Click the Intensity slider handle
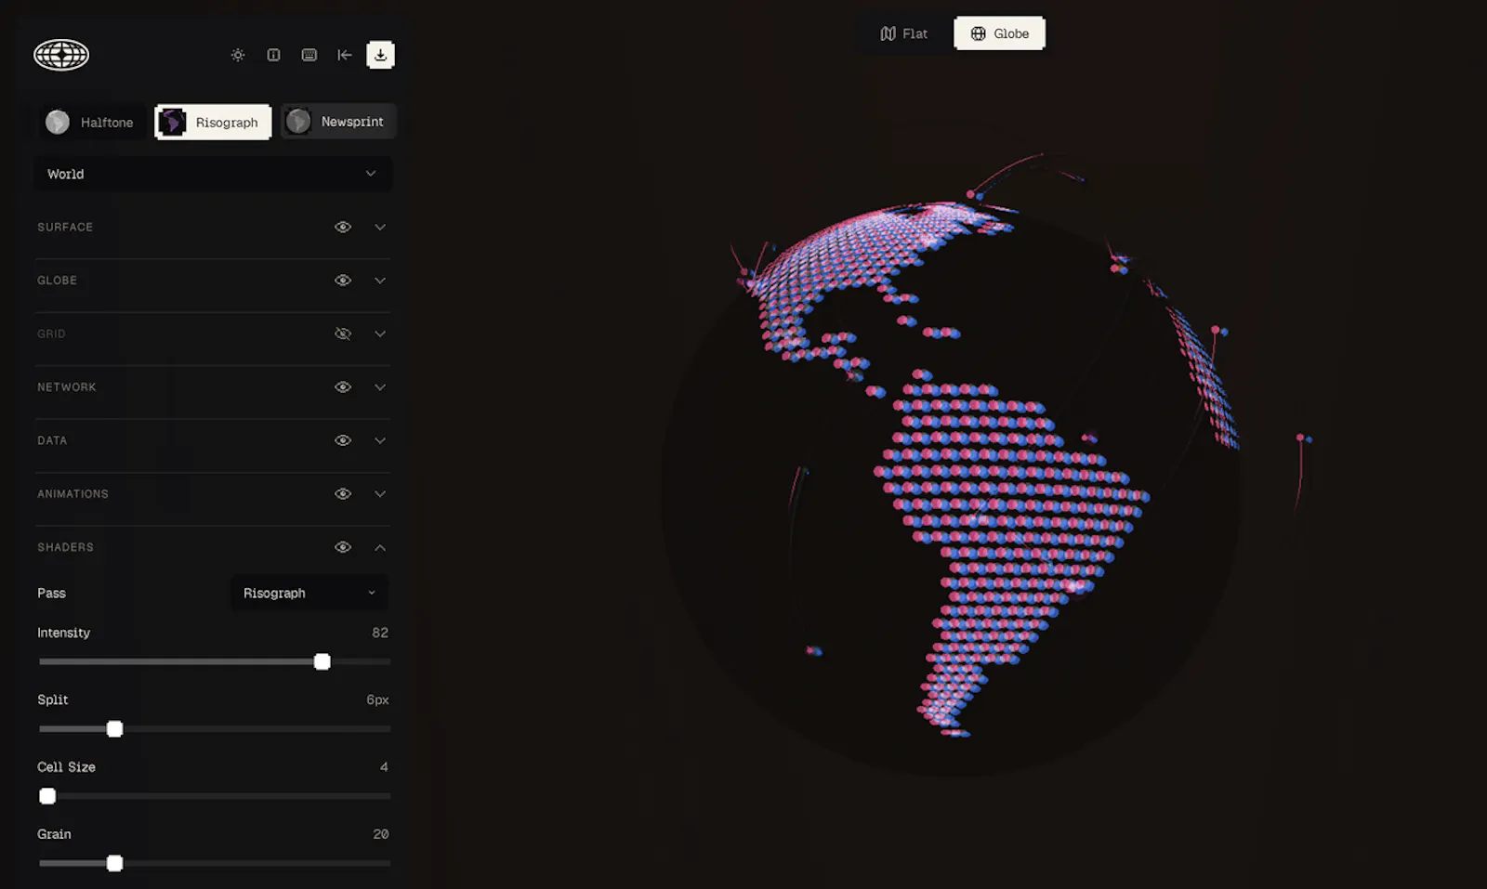Screen dimensions: 1487x889 point(322,661)
